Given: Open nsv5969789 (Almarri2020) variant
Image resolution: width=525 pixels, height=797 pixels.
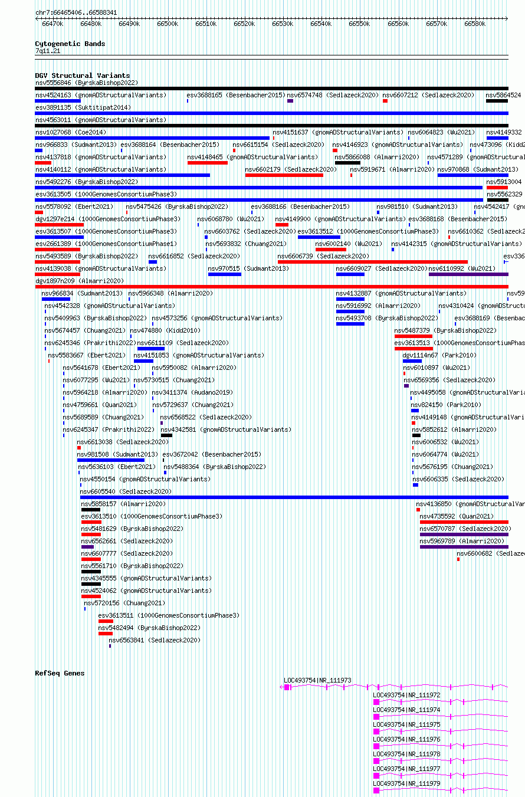Looking at the screenshot, I should 462,541.
